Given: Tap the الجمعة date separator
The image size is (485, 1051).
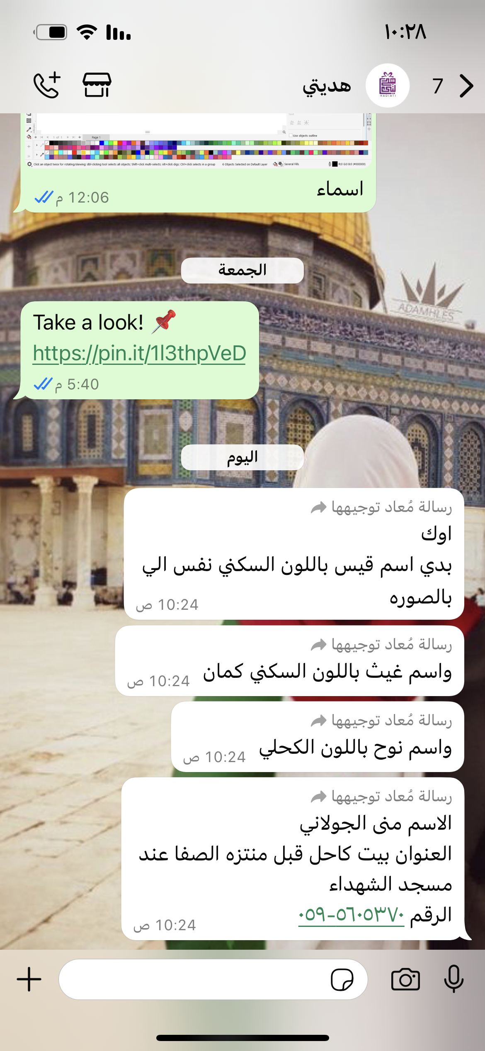Looking at the screenshot, I should point(243,270).
